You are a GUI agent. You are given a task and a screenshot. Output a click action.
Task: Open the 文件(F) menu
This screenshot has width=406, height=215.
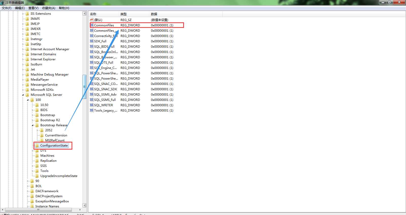click(7, 8)
